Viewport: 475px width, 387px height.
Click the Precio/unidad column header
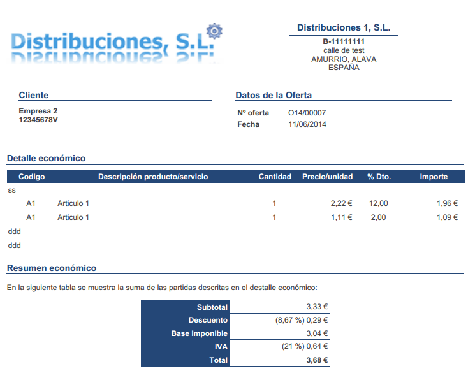(328, 177)
